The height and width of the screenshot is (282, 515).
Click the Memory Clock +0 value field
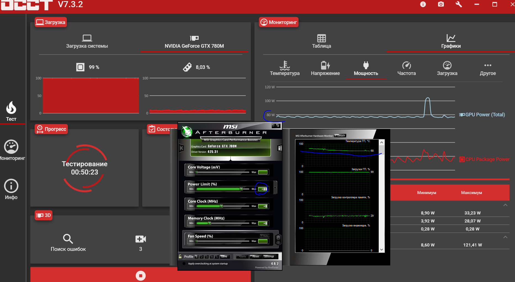click(263, 223)
